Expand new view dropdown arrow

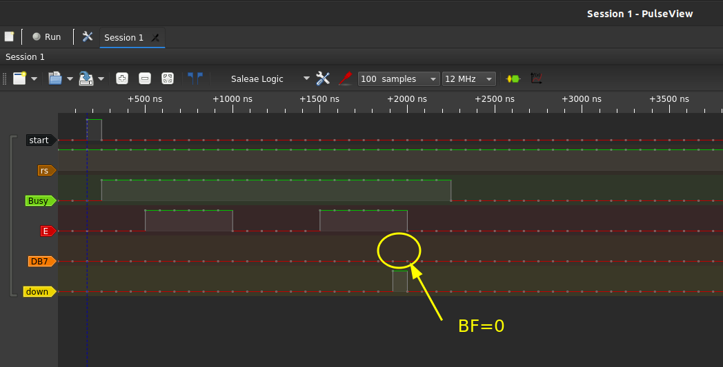(34, 78)
